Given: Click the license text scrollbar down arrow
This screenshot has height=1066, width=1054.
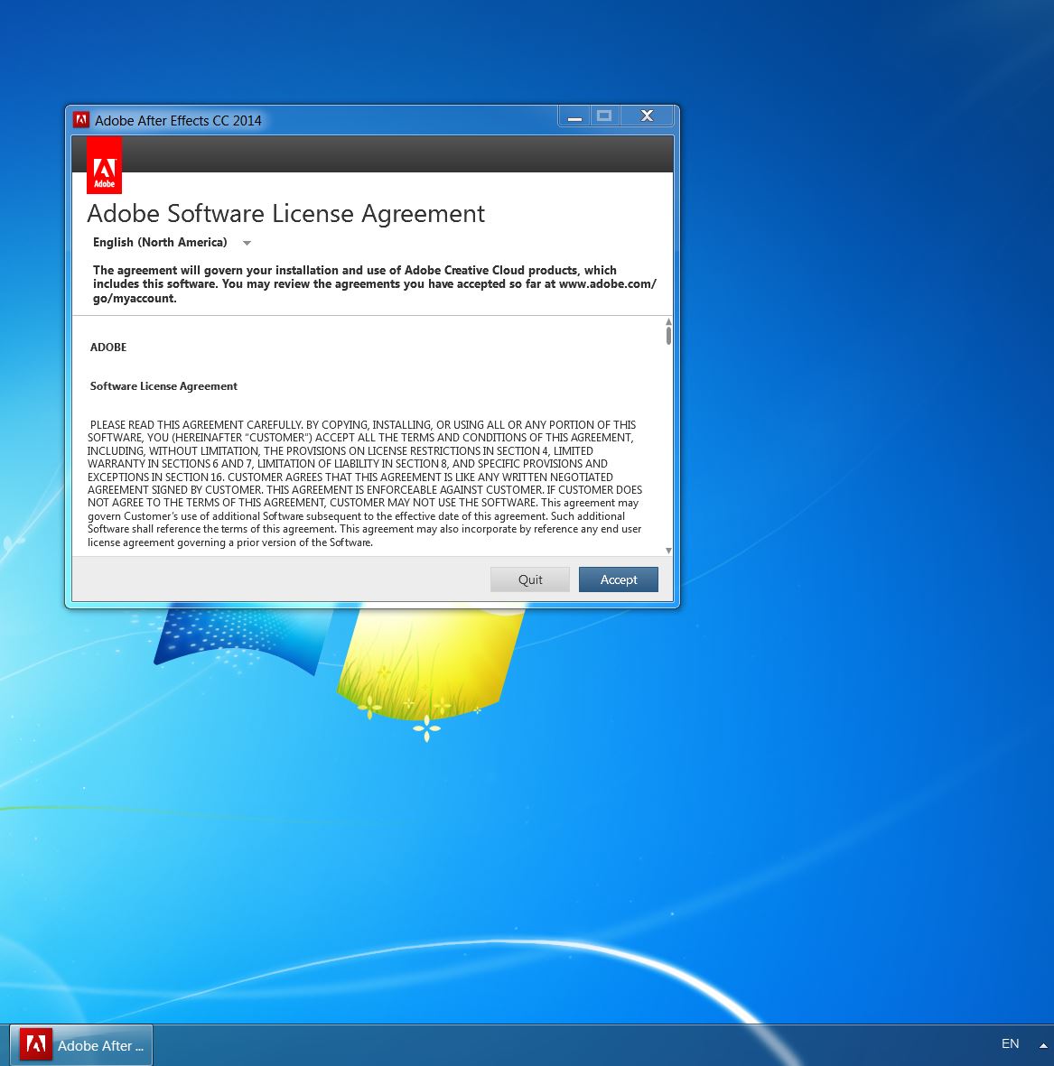Looking at the screenshot, I should tap(668, 551).
